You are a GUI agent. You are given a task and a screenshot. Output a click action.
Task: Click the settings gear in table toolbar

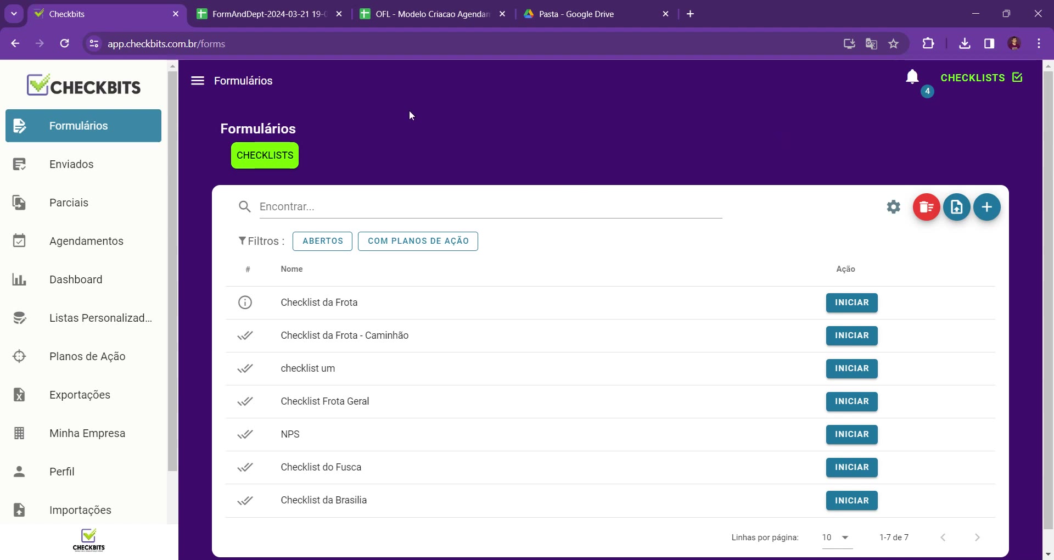[x=894, y=207]
